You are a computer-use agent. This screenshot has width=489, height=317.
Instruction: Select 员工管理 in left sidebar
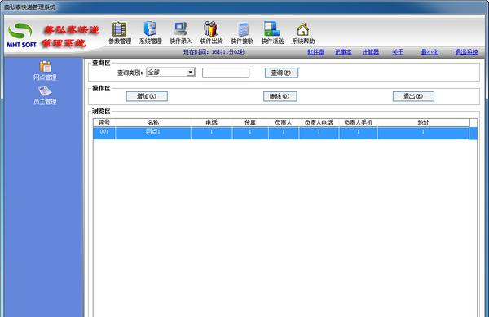[45, 95]
